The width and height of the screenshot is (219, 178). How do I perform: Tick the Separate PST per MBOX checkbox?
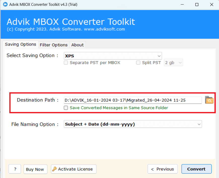pyautogui.click(x=66, y=63)
